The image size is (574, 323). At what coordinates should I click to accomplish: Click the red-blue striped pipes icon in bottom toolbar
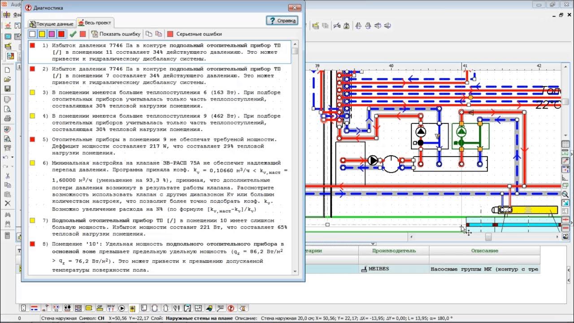(34, 308)
